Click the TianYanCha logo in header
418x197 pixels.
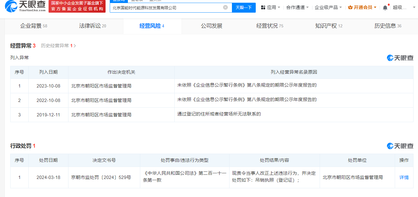tap(25, 6)
